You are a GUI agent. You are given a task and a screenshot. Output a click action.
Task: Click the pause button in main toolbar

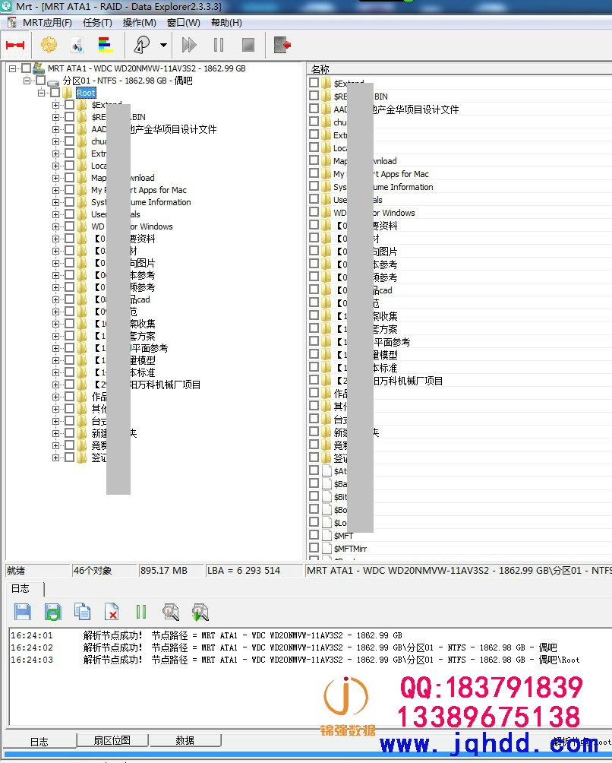pyautogui.click(x=219, y=46)
